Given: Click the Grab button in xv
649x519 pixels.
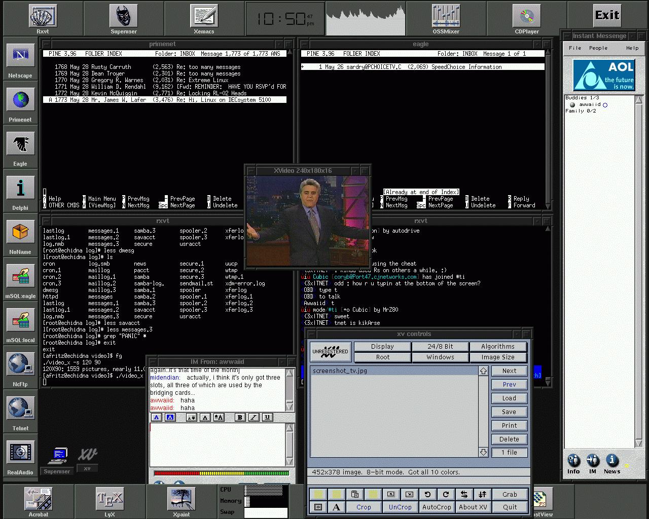Looking at the screenshot, I should [510, 494].
